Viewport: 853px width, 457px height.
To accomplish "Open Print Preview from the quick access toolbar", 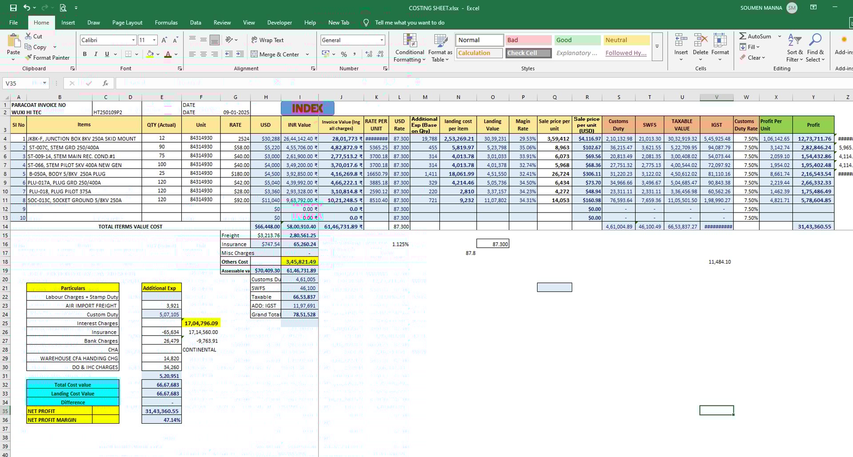I will (63, 8).
